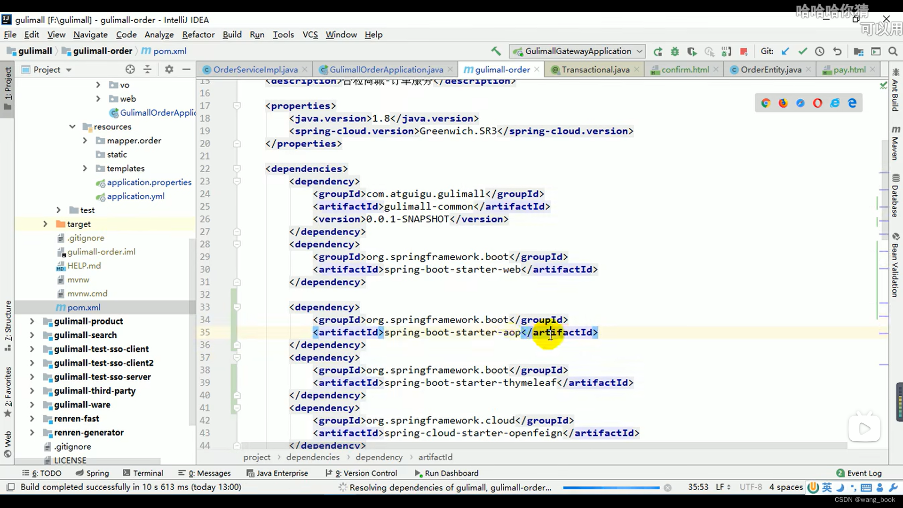Screen dimensions: 903x508
Task: Click the UTF-8 encoding indicator
Action: 751,487
